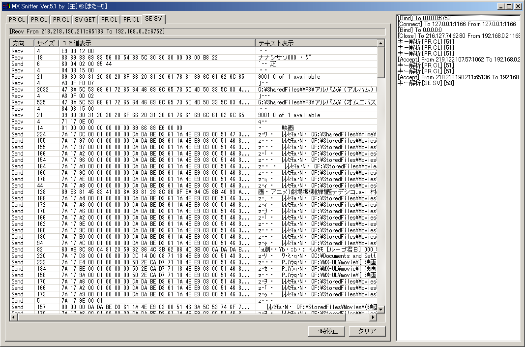Click the MX Sniffer title bar icon
The image size is (525, 347).
coord(5,6)
